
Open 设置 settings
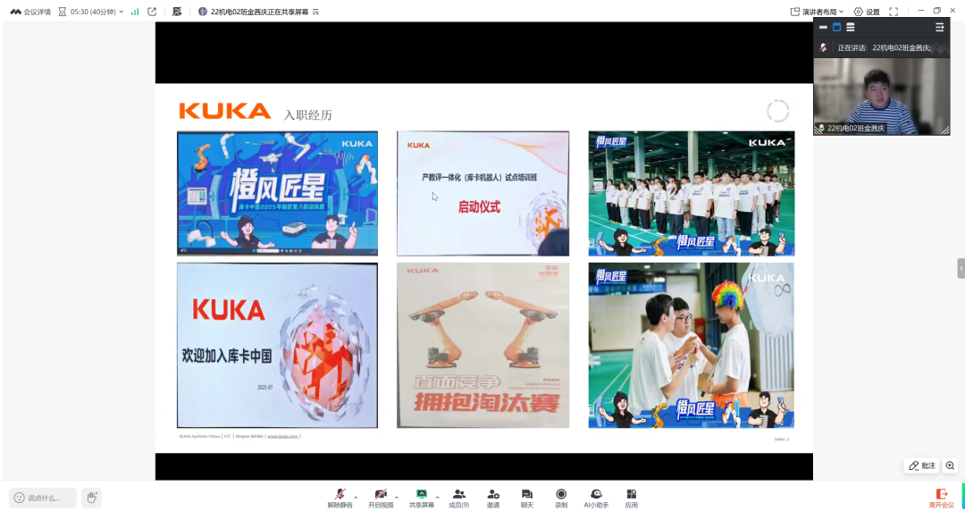pyautogui.click(x=867, y=12)
